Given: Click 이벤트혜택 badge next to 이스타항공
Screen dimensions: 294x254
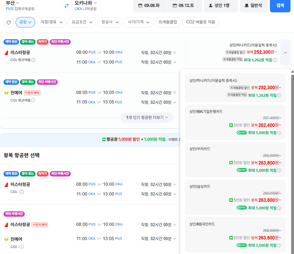Looking at the screenshot, I should pyautogui.click(x=40, y=225).
